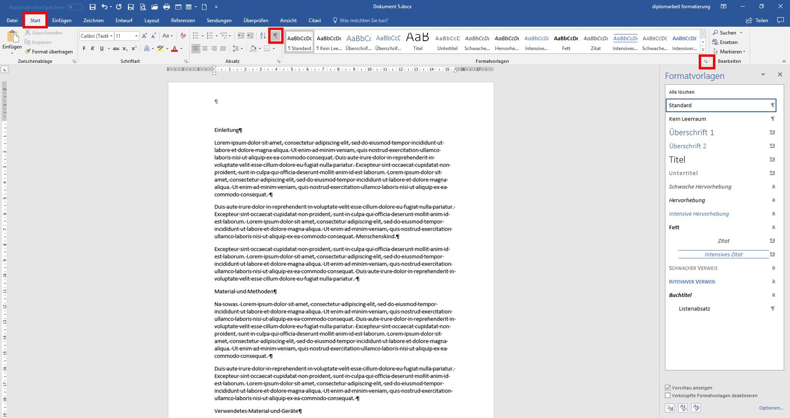Toggle Automatisches Speichern switch
Viewport: 790px width, 418px height.
pos(75,7)
